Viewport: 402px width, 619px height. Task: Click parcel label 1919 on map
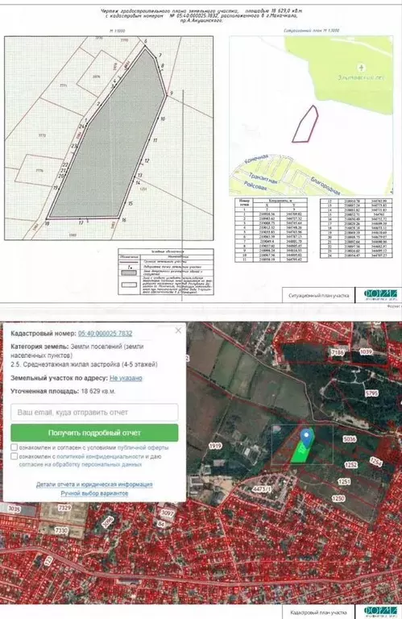click(215, 446)
